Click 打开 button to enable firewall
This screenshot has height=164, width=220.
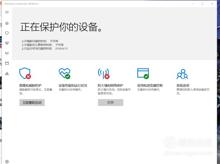pos(111,102)
